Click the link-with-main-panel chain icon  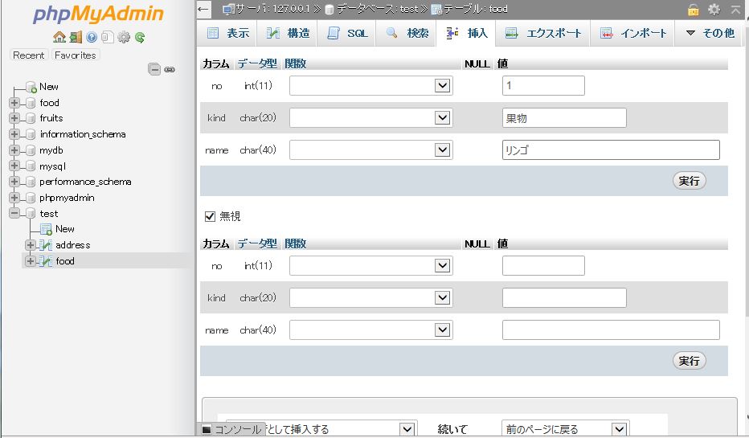click(170, 70)
